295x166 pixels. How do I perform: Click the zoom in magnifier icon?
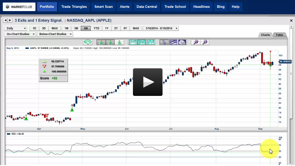(195, 42)
